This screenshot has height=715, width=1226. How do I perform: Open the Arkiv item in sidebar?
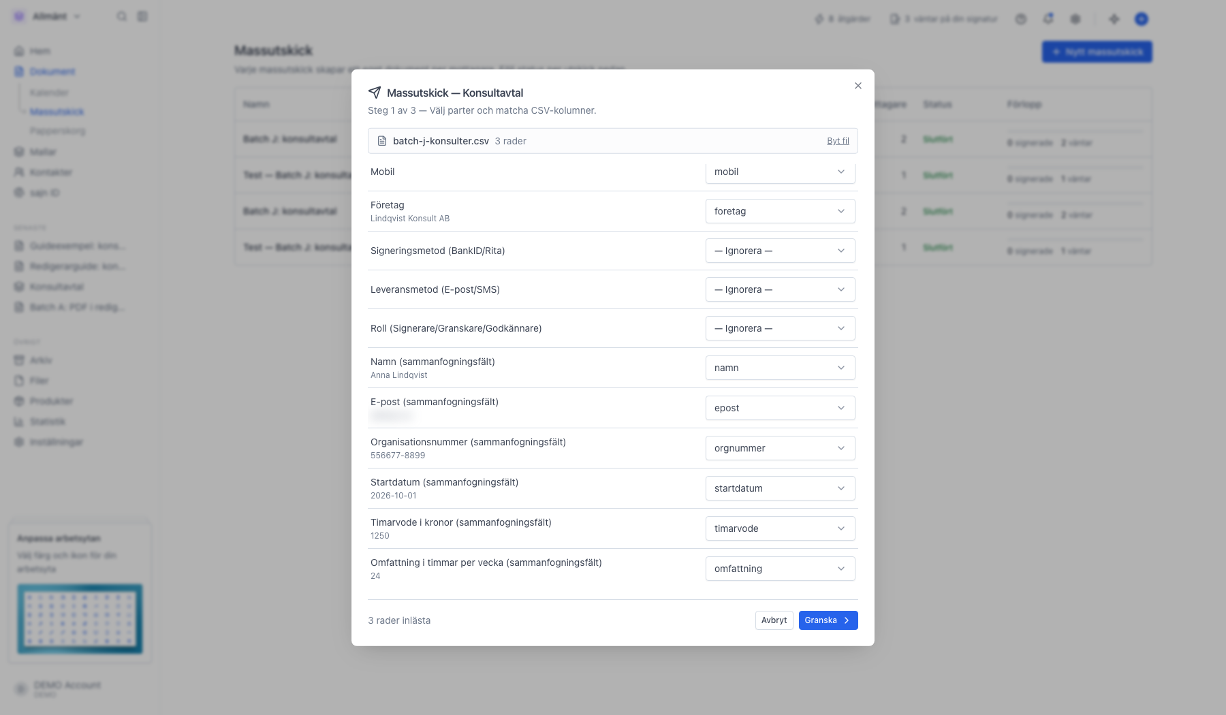[41, 360]
